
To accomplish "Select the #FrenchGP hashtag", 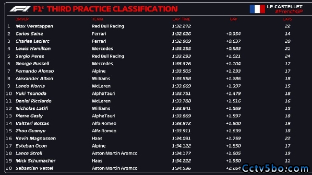I will coord(288,12).
